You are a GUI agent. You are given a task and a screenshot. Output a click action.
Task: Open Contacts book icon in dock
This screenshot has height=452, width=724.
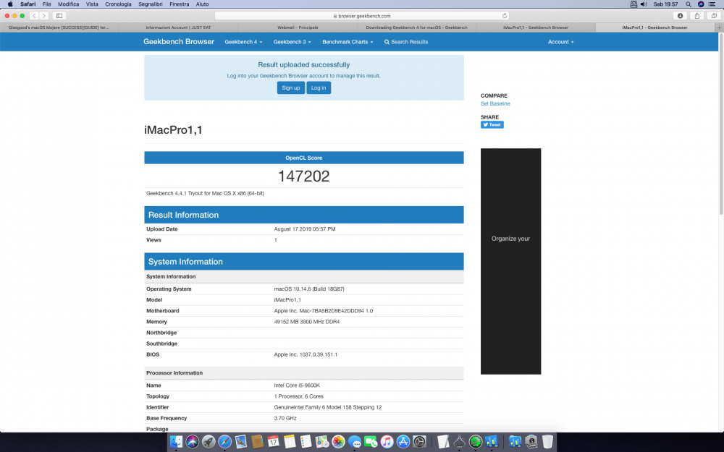pos(257,441)
